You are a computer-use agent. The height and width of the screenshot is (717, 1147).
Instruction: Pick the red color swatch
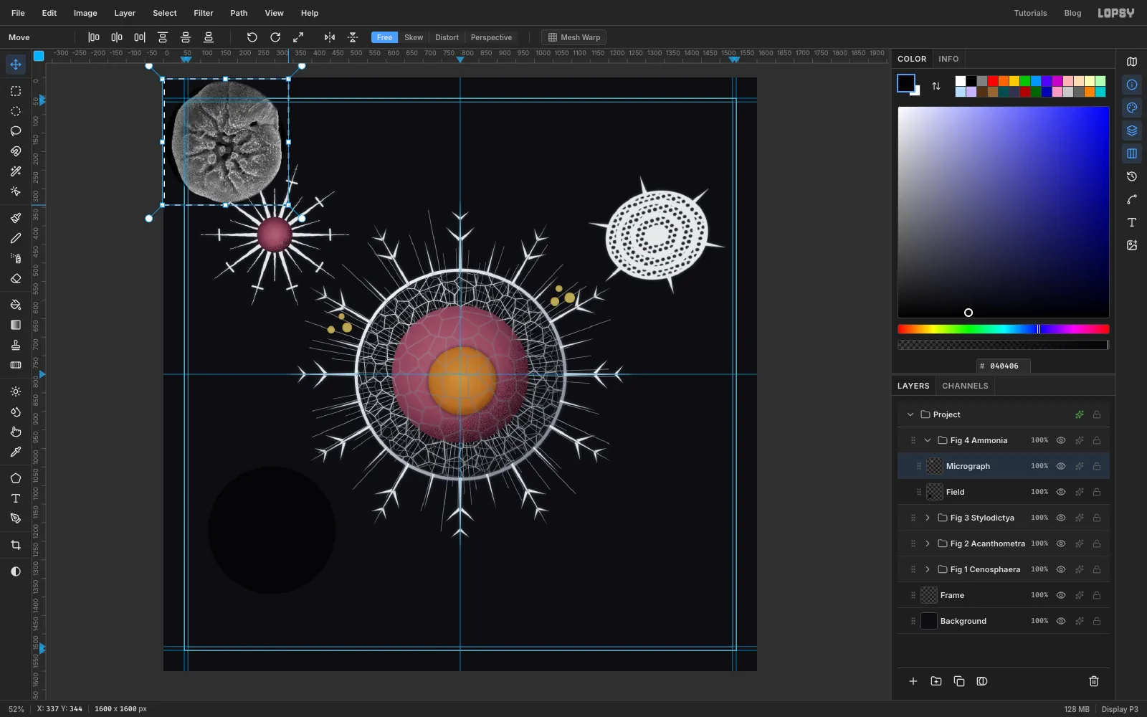click(993, 81)
